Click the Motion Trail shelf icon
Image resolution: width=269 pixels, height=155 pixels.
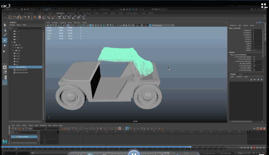click(x=15, y=17)
